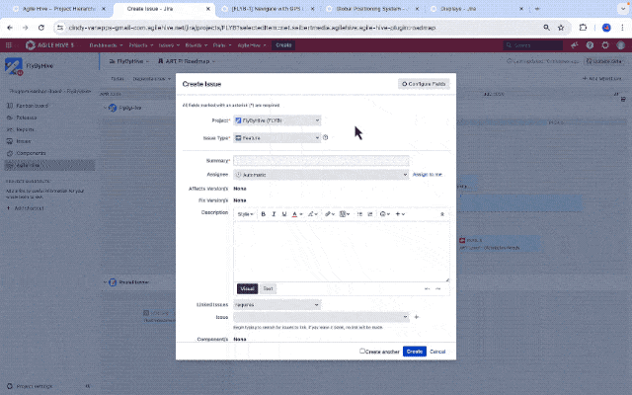Click the blue Create button in dialog
This screenshot has height=395, width=632.
415,352
